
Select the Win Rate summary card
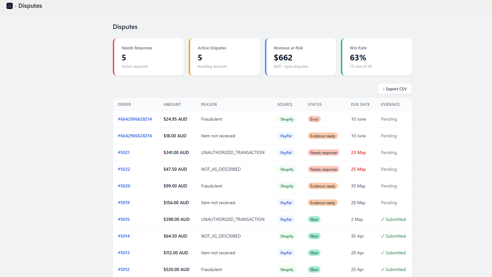(x=376, y=57)
